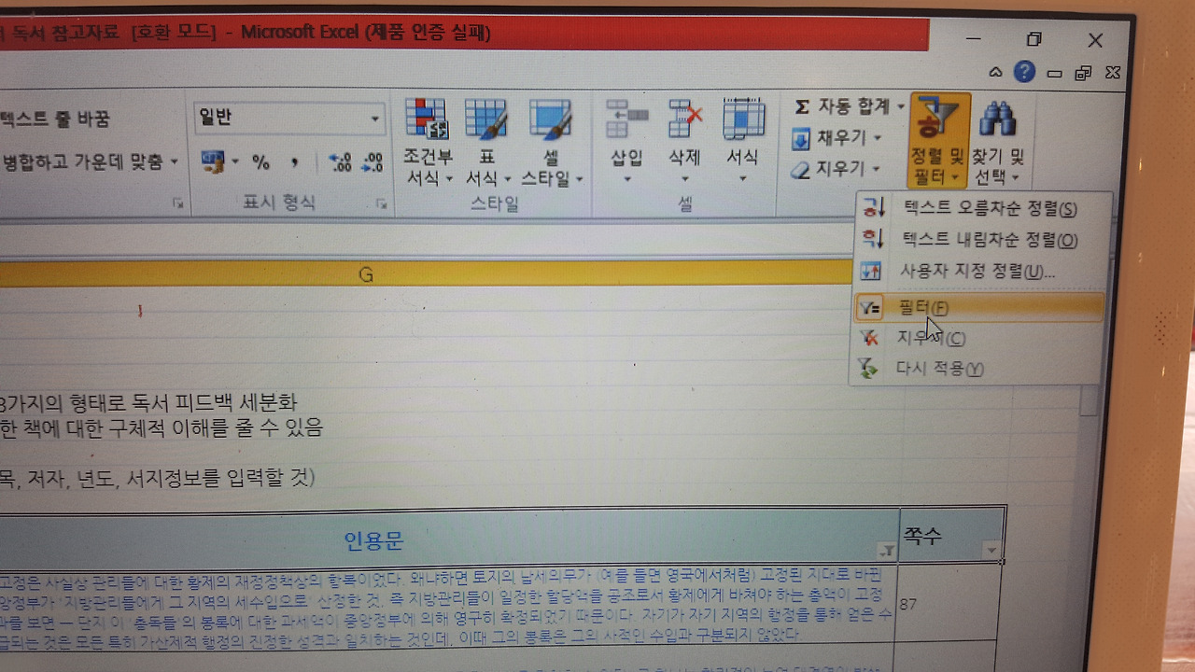The height and width of the screenshot is (672, 1195).
Task: Open the 찾기 및 선택 tool
Action: (x=997, y=140)
